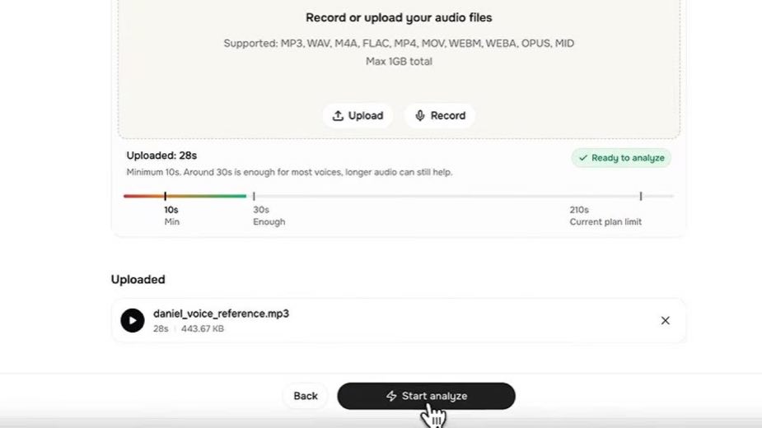
Task: Start analyzing the uploaded audio
Action: (426, 396)
